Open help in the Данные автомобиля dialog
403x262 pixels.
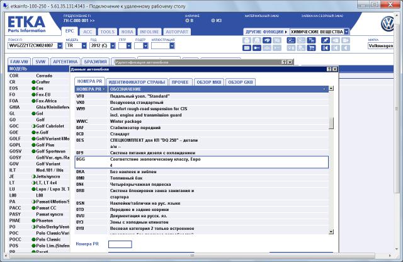pyautogui.click(x=329, y=69)
